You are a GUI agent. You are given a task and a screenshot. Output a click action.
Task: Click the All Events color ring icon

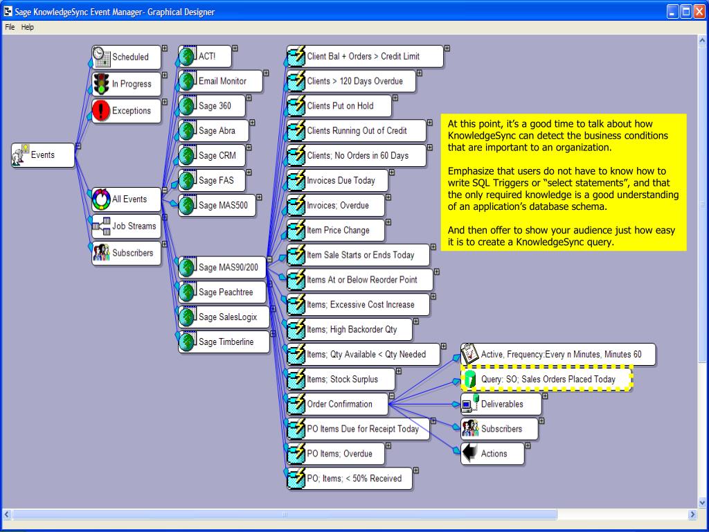click(101, 199)
